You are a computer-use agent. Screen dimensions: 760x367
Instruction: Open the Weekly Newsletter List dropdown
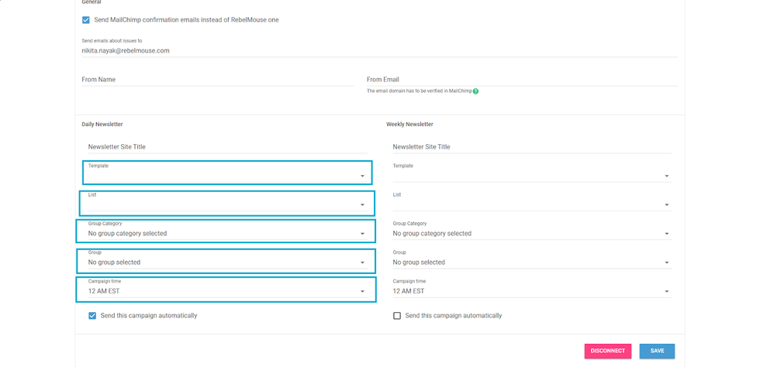coord(530,204)
